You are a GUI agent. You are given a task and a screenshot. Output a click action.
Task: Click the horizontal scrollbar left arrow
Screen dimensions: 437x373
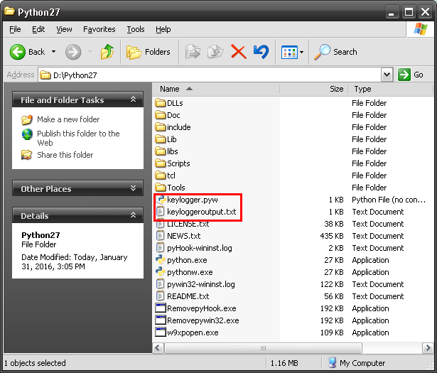158,347
